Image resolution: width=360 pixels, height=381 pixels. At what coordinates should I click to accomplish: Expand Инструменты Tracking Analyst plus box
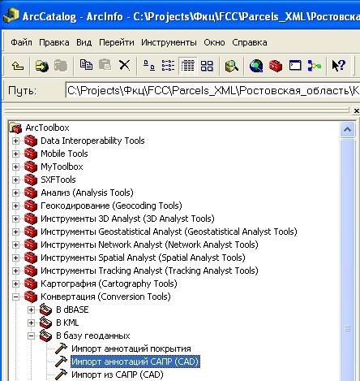[15, 271]
